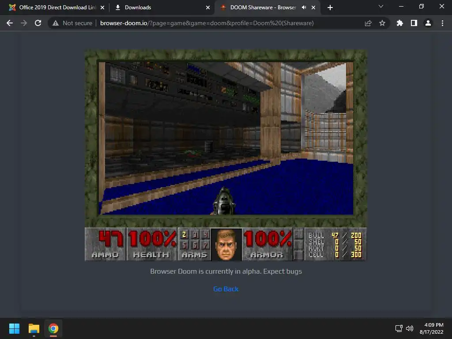The height and width of the screenshot is (339, 452).
Task: Click the Chrome icon in the taskbar
Action: pyautogui.click(x=53, y=328)
